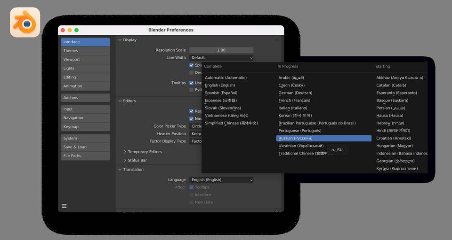Select Abkhaz language option
Image resolution: width=452 pixels, height=240 pixels.
click(x=400, y=77)
